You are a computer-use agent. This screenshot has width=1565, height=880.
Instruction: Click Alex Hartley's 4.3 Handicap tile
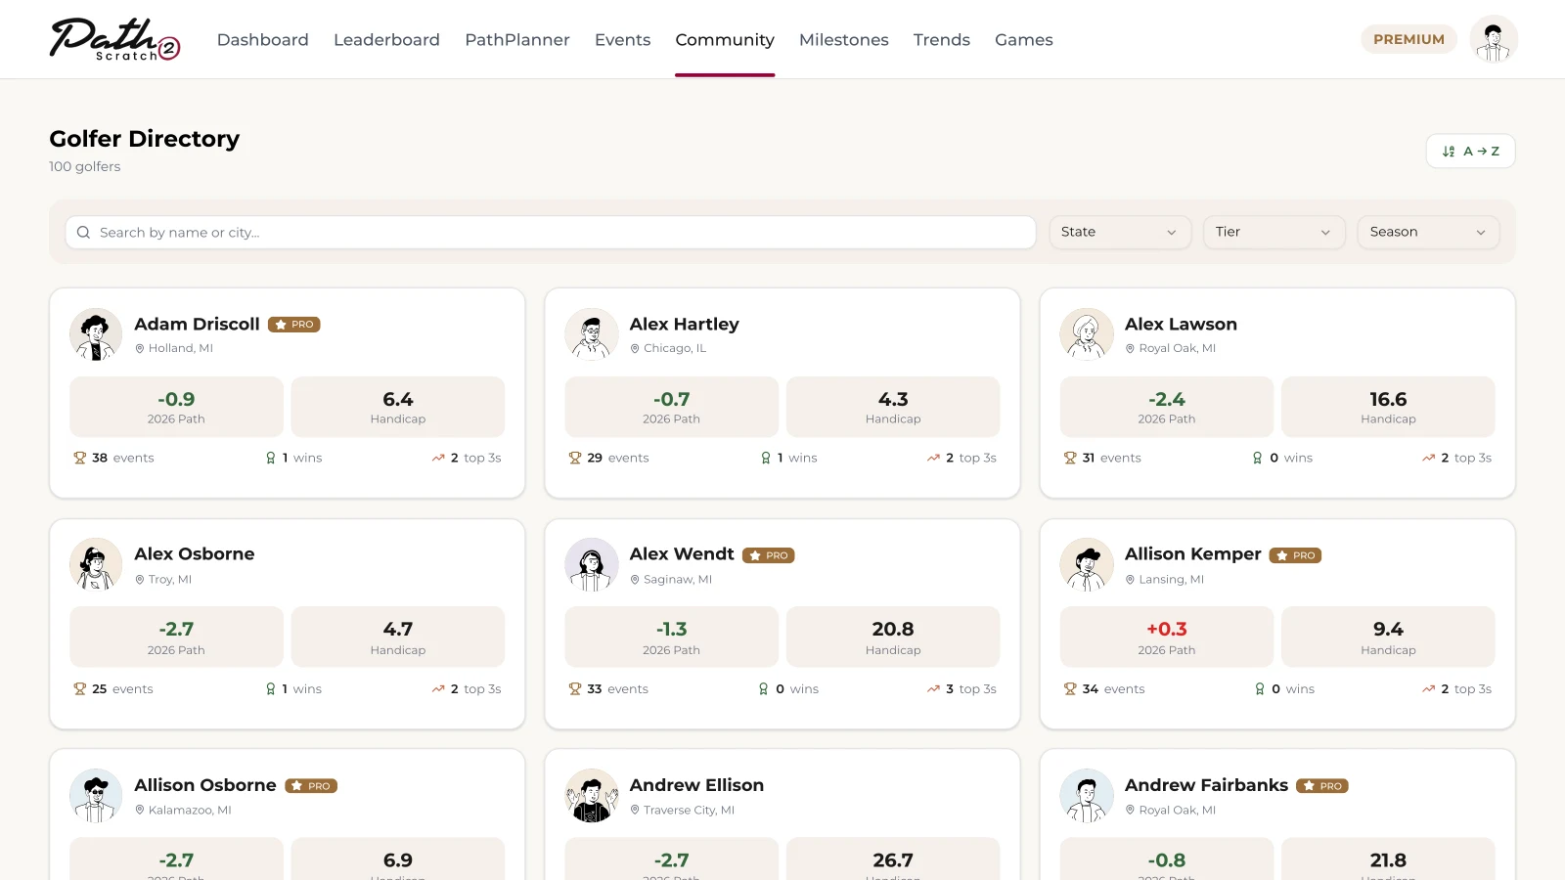click(893, 407)
